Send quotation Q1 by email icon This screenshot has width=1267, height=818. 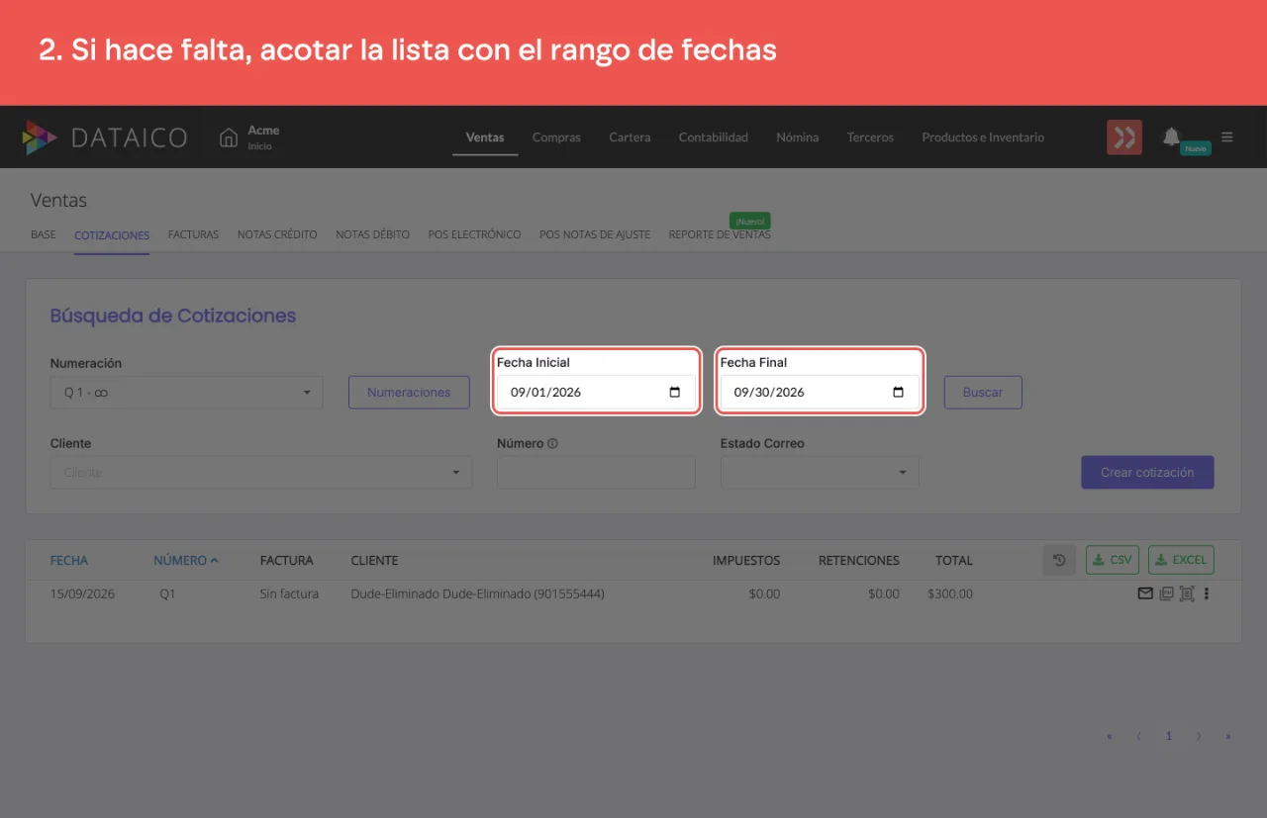click(x=1145, y=593)
